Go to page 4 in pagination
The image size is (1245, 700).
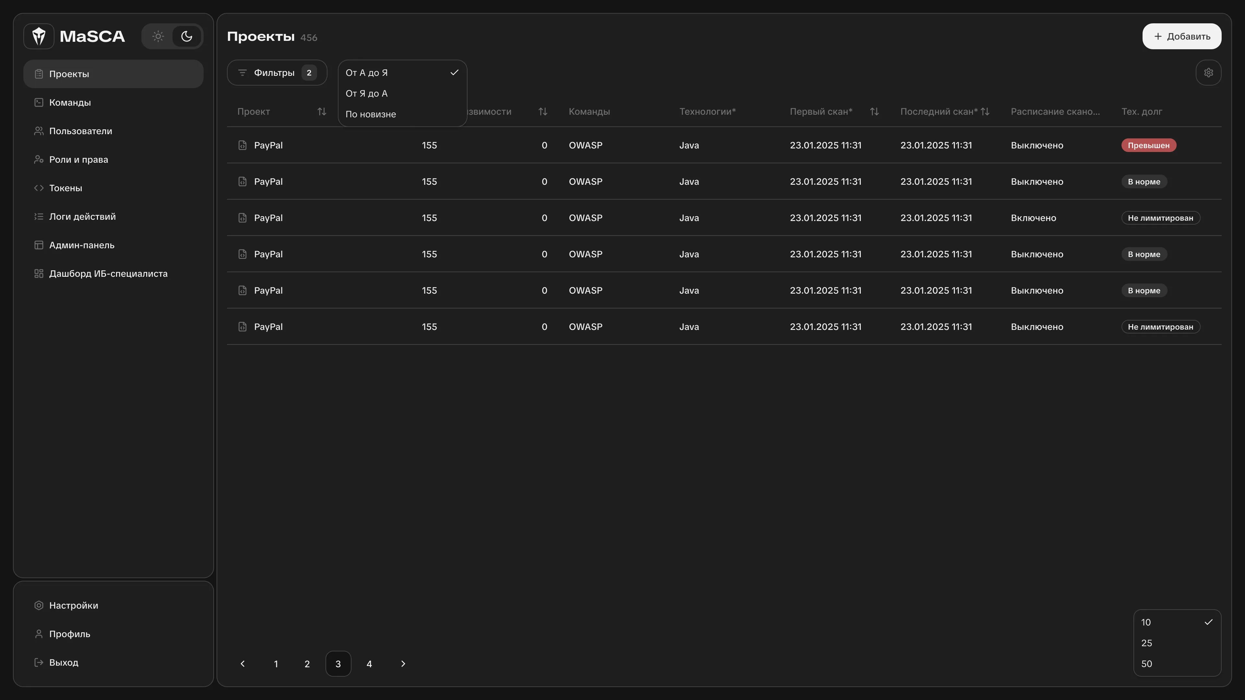point(369,664)
